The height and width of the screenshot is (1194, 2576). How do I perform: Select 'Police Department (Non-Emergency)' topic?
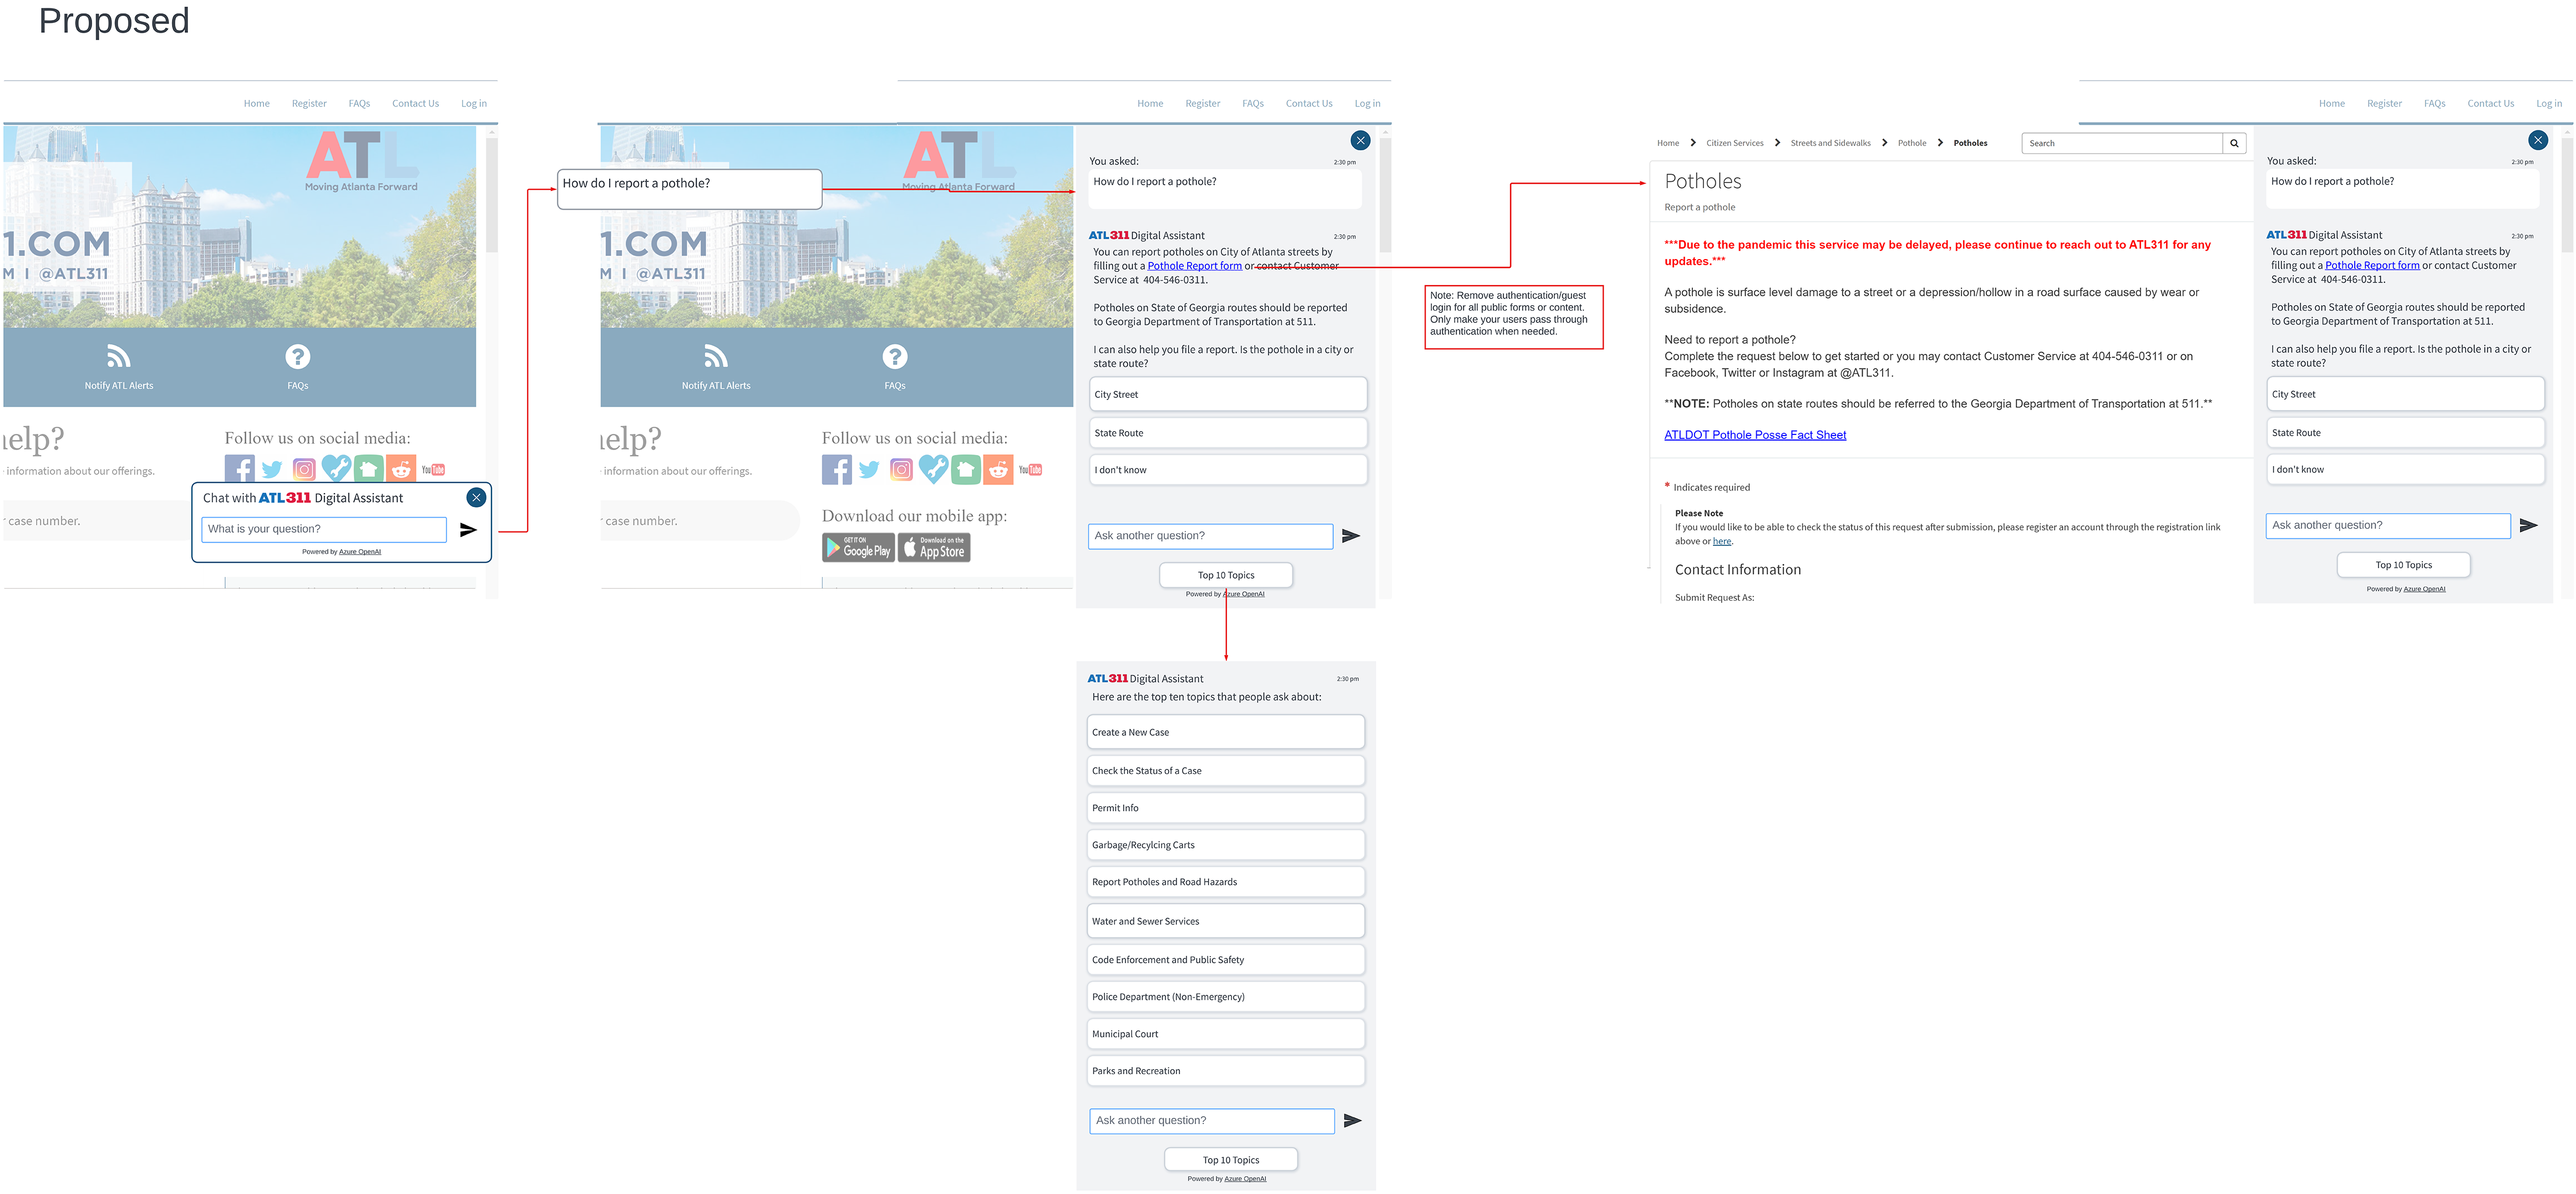1226,997
